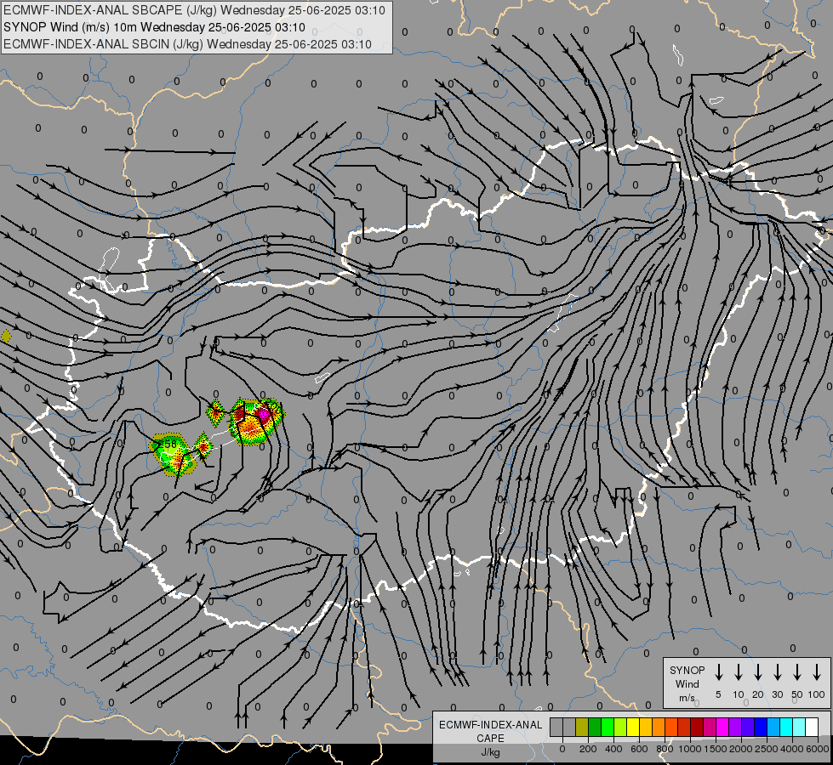Click the J/kg unit under CAPE
The height and width of the screenshot is (765, 833).
[490, 752]
